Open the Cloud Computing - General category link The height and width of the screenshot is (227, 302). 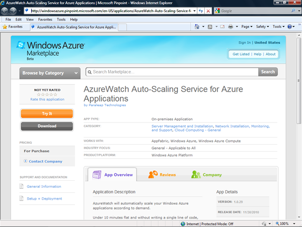coord(198,130)
